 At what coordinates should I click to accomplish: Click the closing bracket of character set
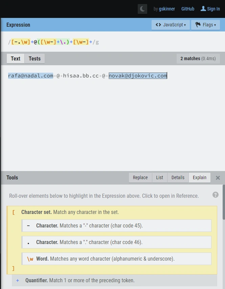pyautogui.click(x=13, y=268)
